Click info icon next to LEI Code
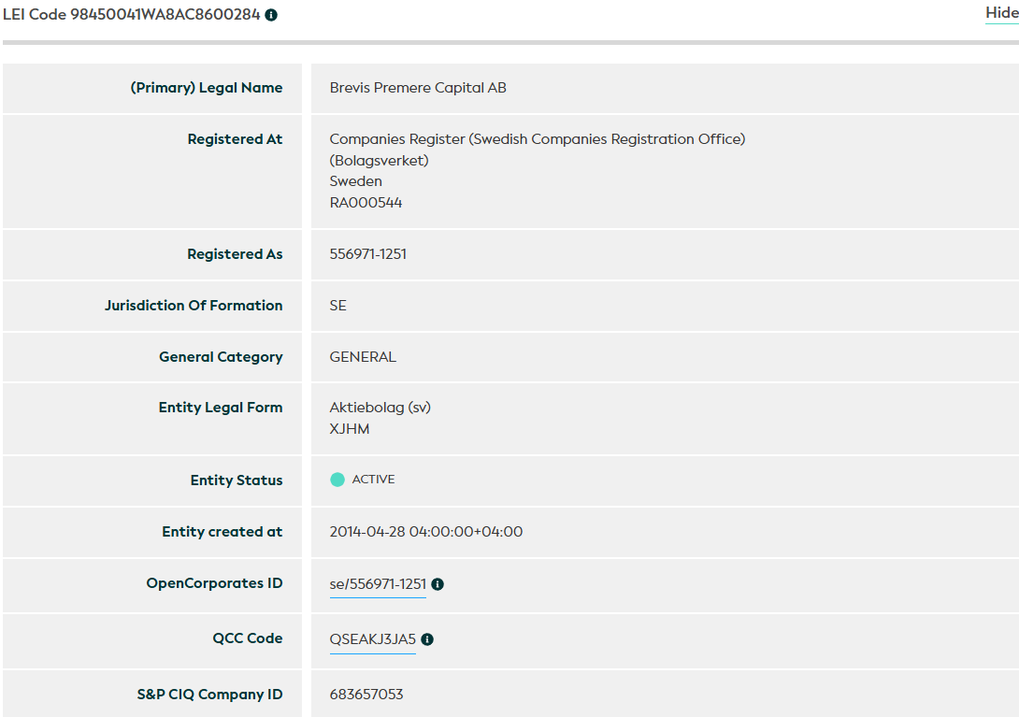 (271, 15)
